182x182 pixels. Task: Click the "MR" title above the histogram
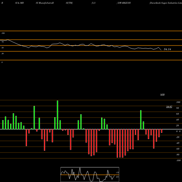162,95
